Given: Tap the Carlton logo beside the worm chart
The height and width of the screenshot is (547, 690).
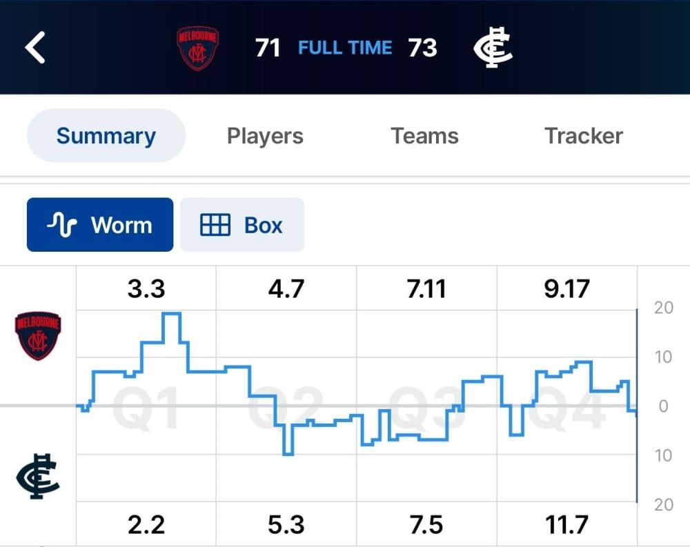Looking at the screenshot, I should click(38, 477).
